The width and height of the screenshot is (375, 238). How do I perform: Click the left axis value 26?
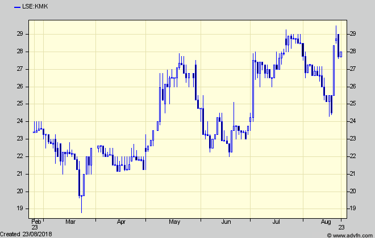[20, 86]
